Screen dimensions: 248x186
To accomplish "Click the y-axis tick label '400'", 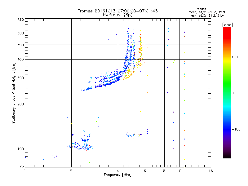I will 20,60.
